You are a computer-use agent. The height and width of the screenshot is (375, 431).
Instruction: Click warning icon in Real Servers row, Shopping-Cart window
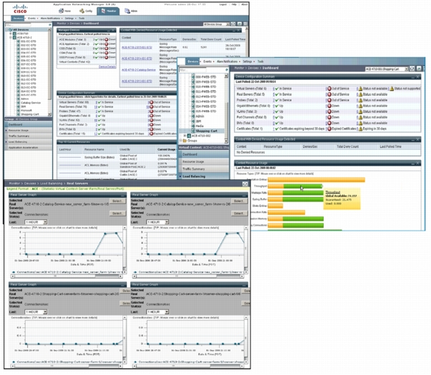(360, 94)
